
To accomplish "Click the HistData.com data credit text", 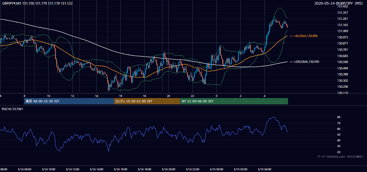I will point(340,157).
